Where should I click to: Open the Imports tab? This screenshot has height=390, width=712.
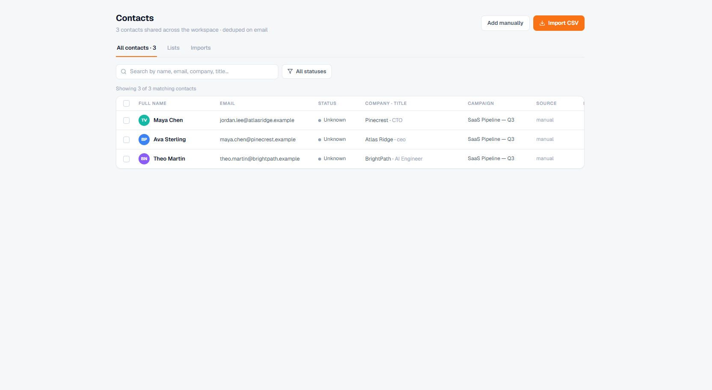[201, 48]
